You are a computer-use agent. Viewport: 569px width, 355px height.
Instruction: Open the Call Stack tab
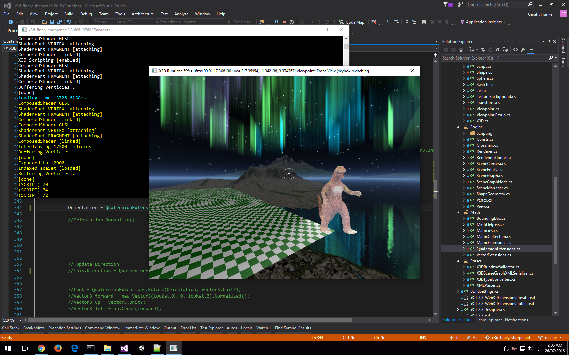tap(11, 328)
